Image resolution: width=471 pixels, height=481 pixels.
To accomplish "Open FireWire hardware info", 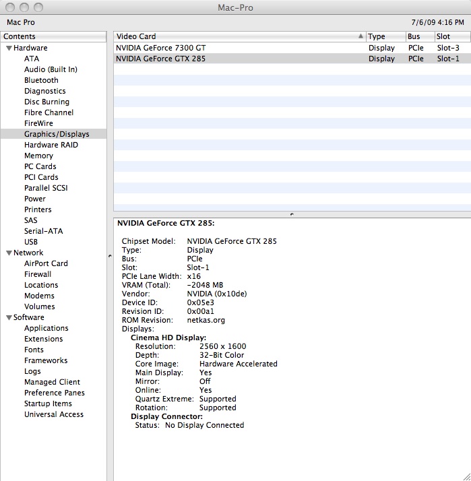I will pyautogui.click(x=38, y=123).
